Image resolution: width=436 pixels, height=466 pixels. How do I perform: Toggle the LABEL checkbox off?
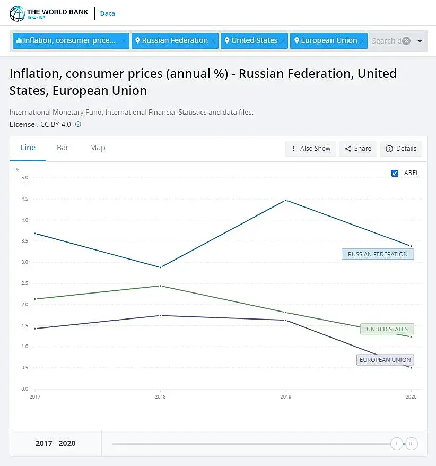pyautogui.click(x=395, y=173)
